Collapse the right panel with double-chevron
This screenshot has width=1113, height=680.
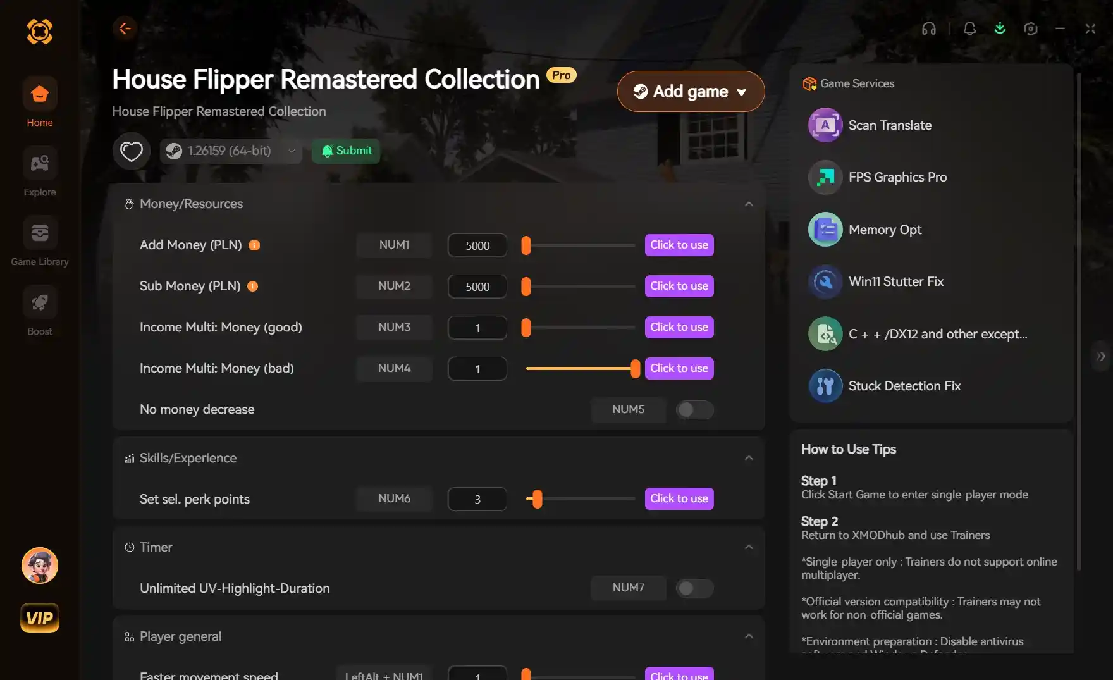tap(1101, 356)
